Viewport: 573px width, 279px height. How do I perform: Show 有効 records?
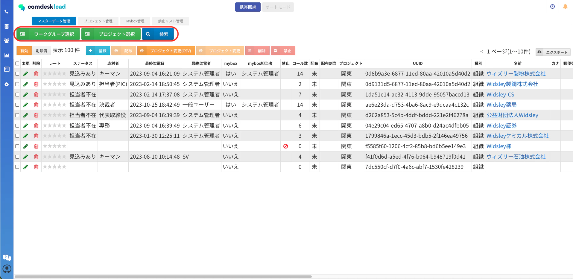point(24,51)
